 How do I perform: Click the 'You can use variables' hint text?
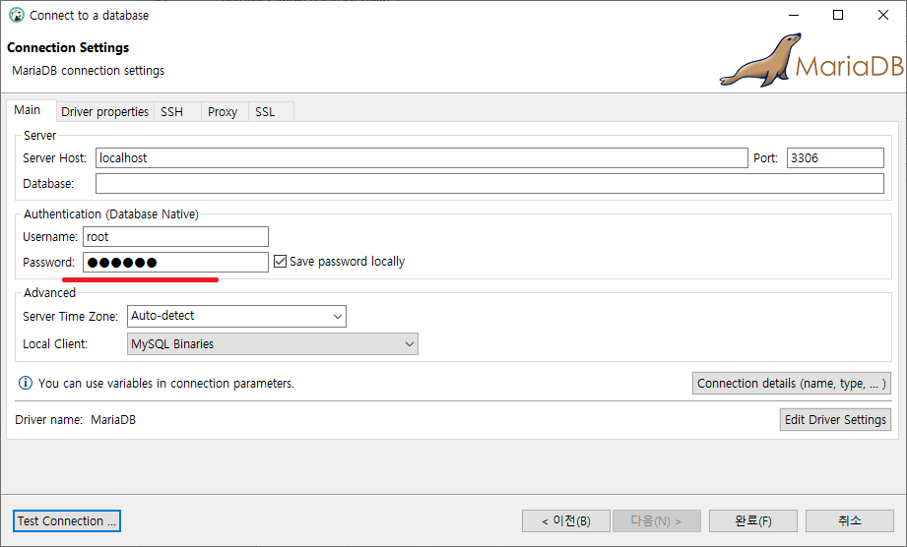click(166, 384)
